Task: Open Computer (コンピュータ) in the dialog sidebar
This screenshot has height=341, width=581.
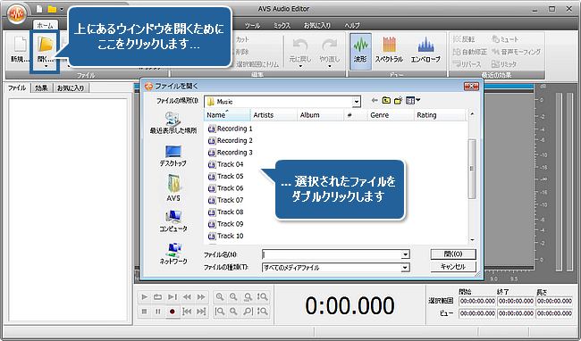Action: click(x=173, y=221)
